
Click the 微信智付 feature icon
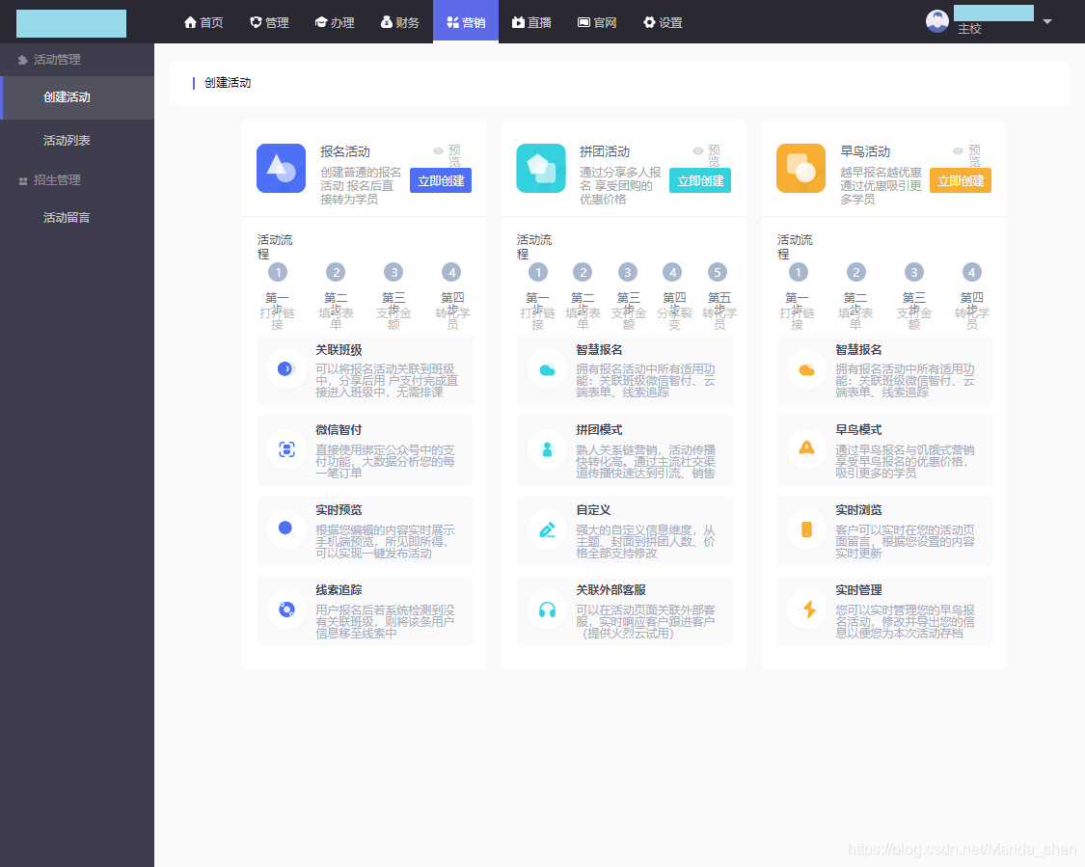coord(286,449)
